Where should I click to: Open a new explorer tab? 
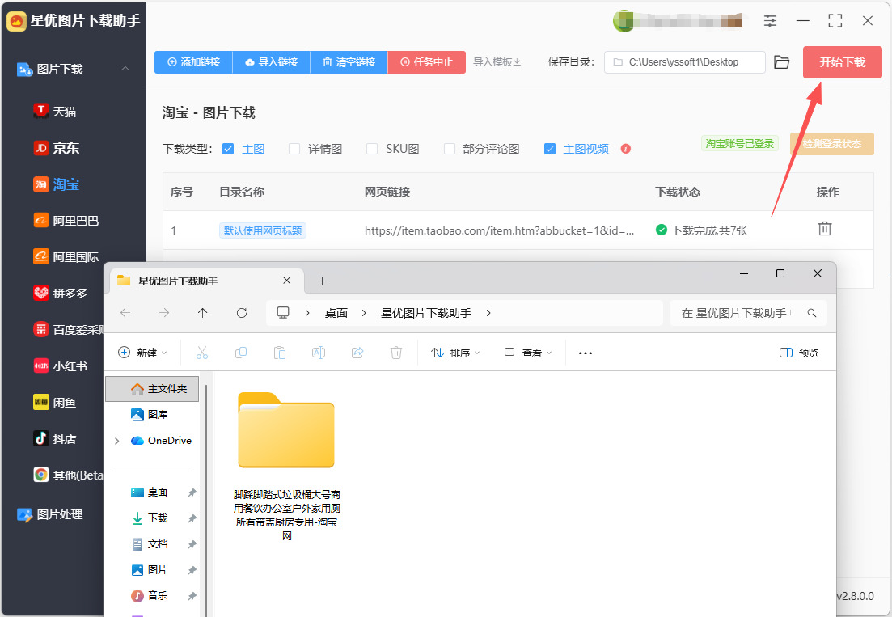click(322, 281)
